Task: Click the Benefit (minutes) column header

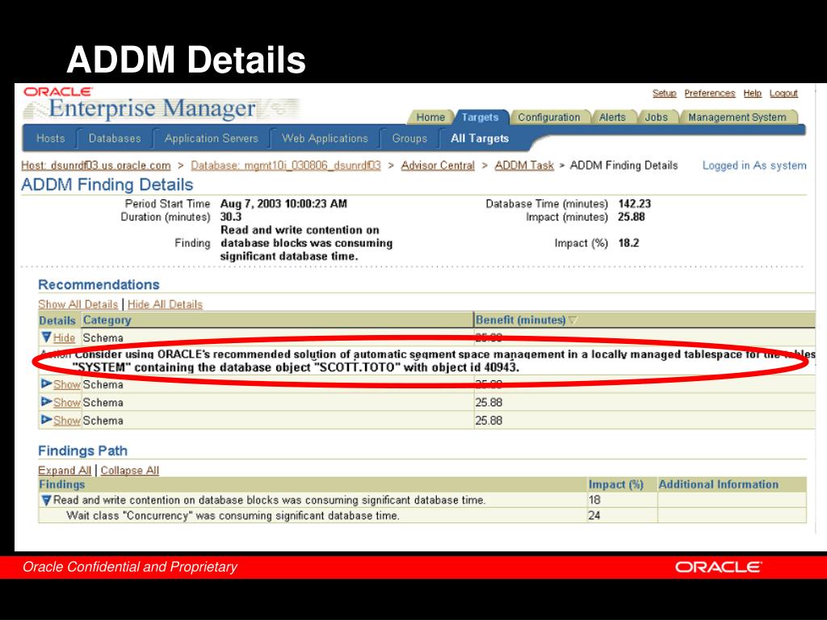Action: (x=521, y=320)
